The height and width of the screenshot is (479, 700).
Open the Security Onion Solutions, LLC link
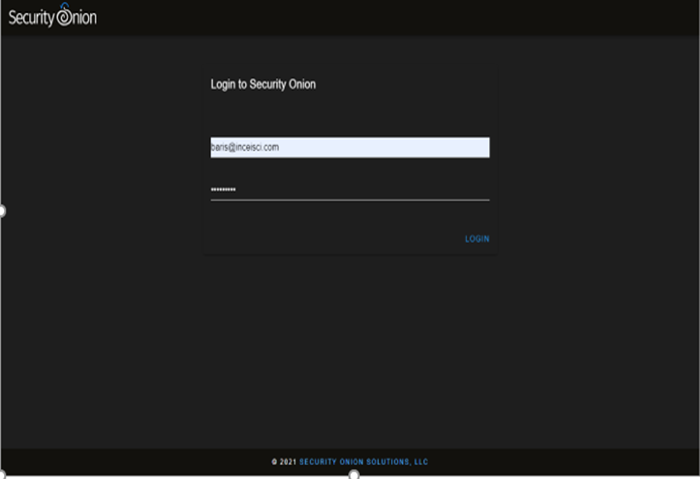[x=364, y=462]
